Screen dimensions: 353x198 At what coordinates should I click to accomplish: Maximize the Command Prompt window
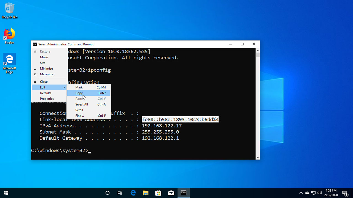coord(242,44)
